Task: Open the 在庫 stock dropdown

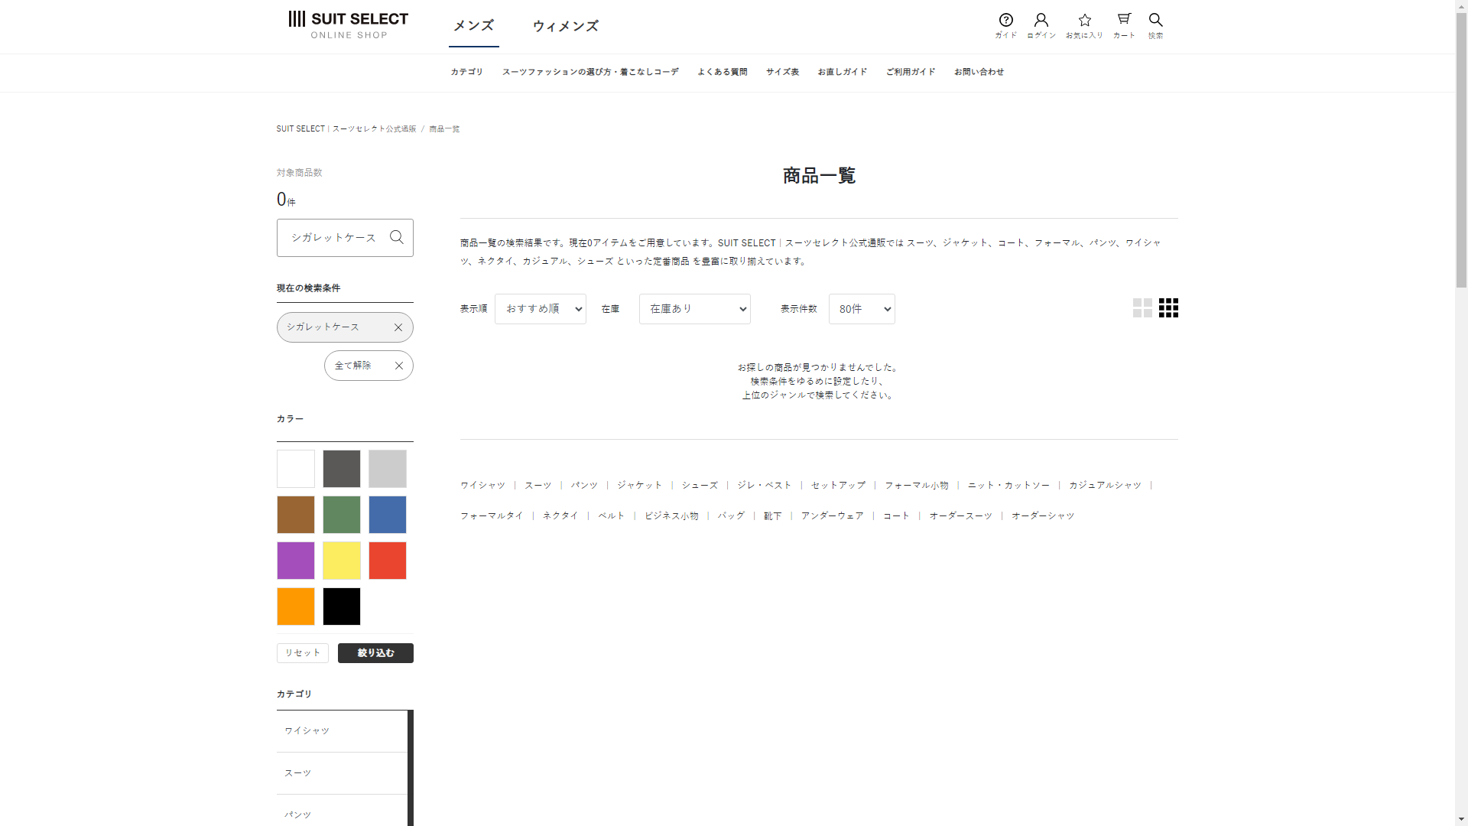Action: [x=694, y=309]
